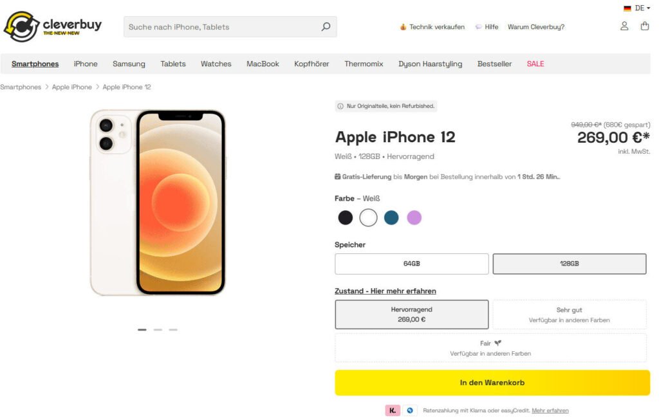659x420 pixels.
Task: Click the Klarna payment badge
Action: pyautogui.click(x=393, y=410)
